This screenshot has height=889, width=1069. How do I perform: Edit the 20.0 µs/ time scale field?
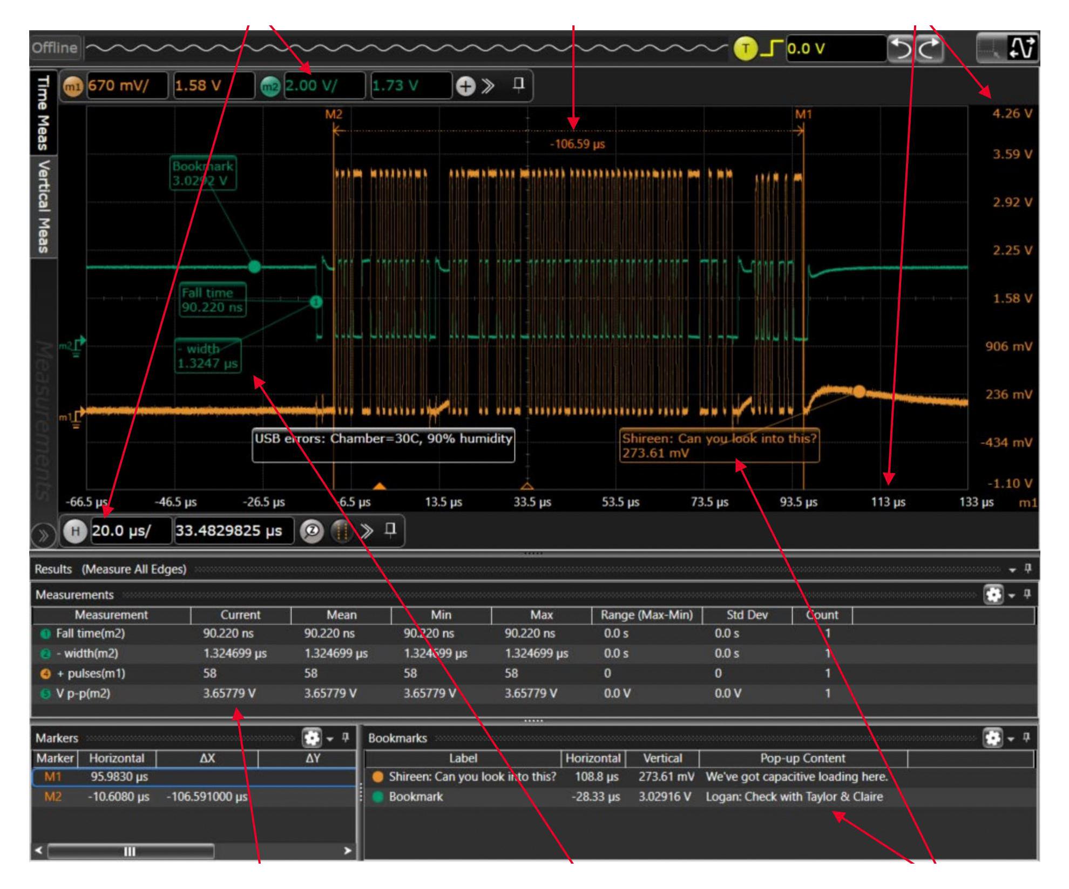point(131,531)
